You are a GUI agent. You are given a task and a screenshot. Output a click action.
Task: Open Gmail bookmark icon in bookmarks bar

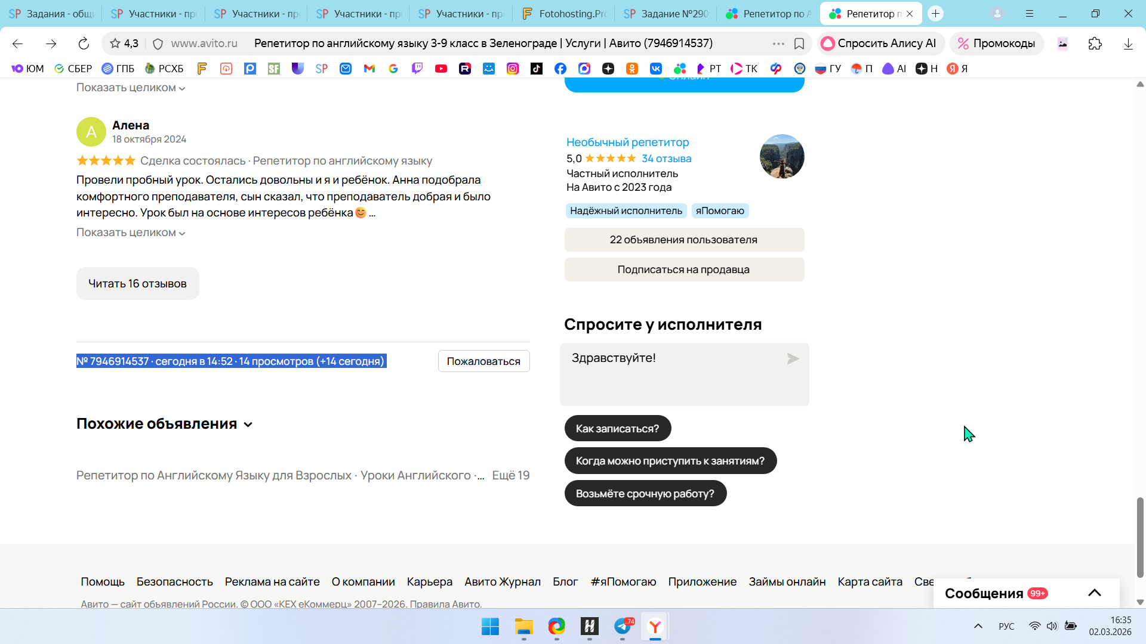(369, 69)
